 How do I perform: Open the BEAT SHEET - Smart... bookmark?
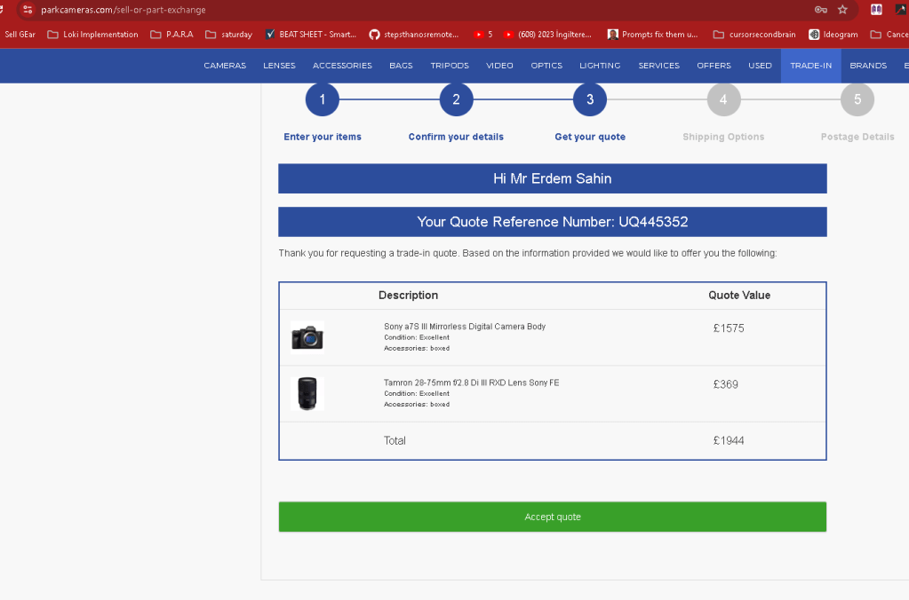coord(311,34)
